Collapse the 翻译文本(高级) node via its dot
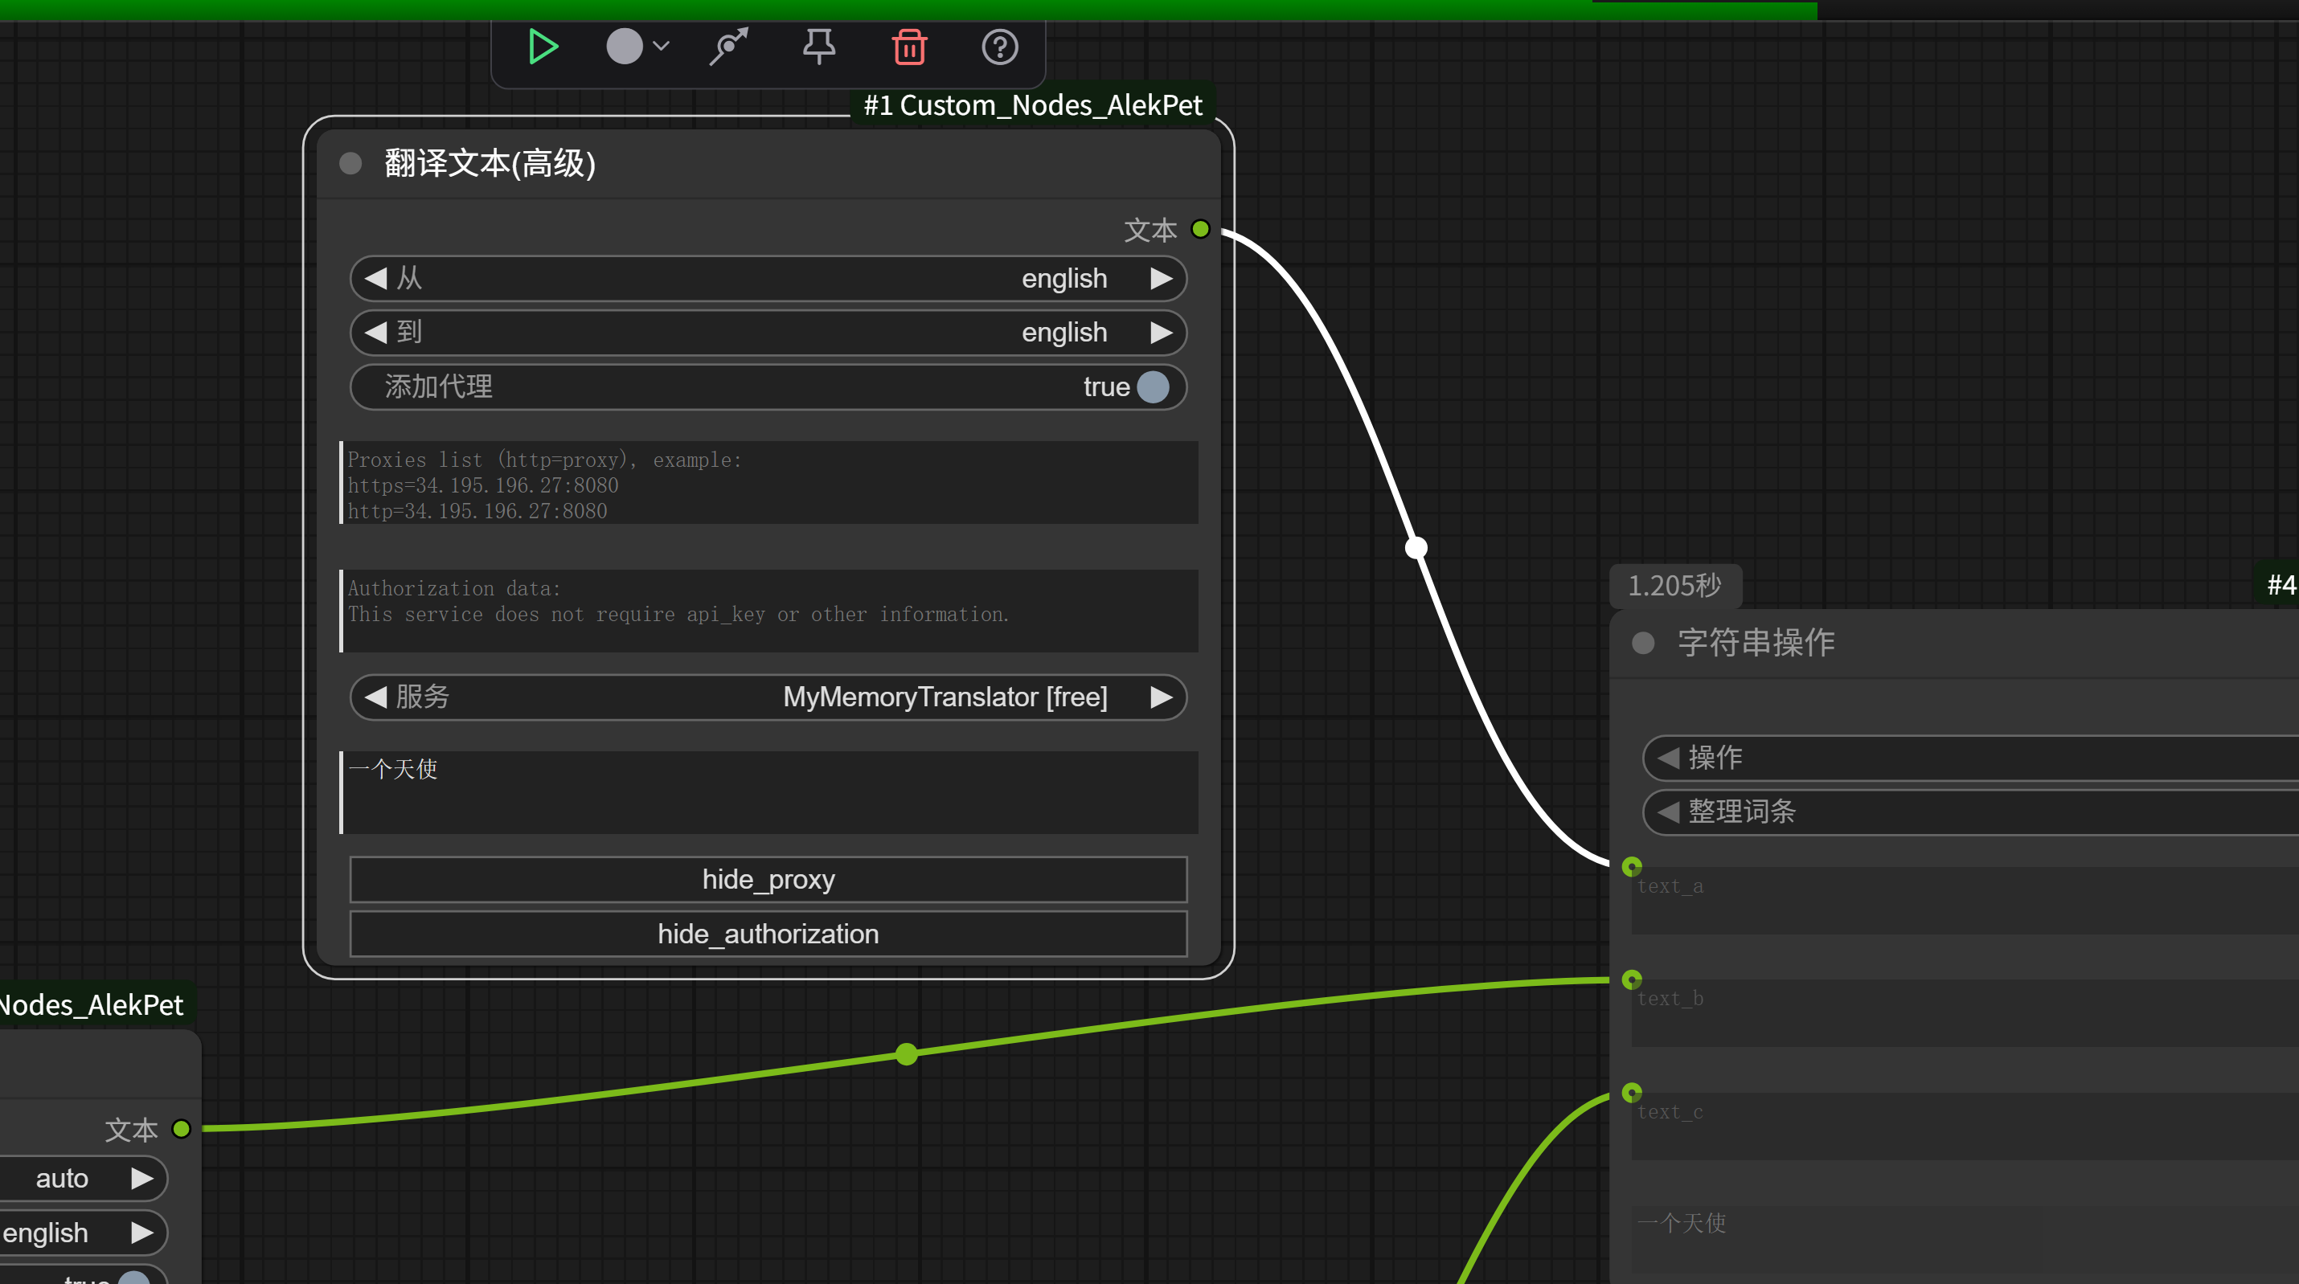Image resolution: width=2299 pixels, height=1284 pixels. pyautogui.click(x=350, y=163)
